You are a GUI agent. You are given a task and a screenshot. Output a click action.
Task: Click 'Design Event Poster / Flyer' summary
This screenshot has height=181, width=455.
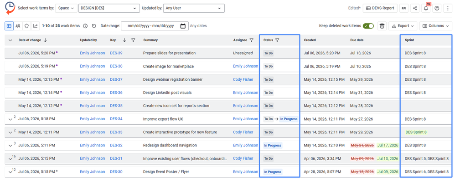tap(166, 172)
